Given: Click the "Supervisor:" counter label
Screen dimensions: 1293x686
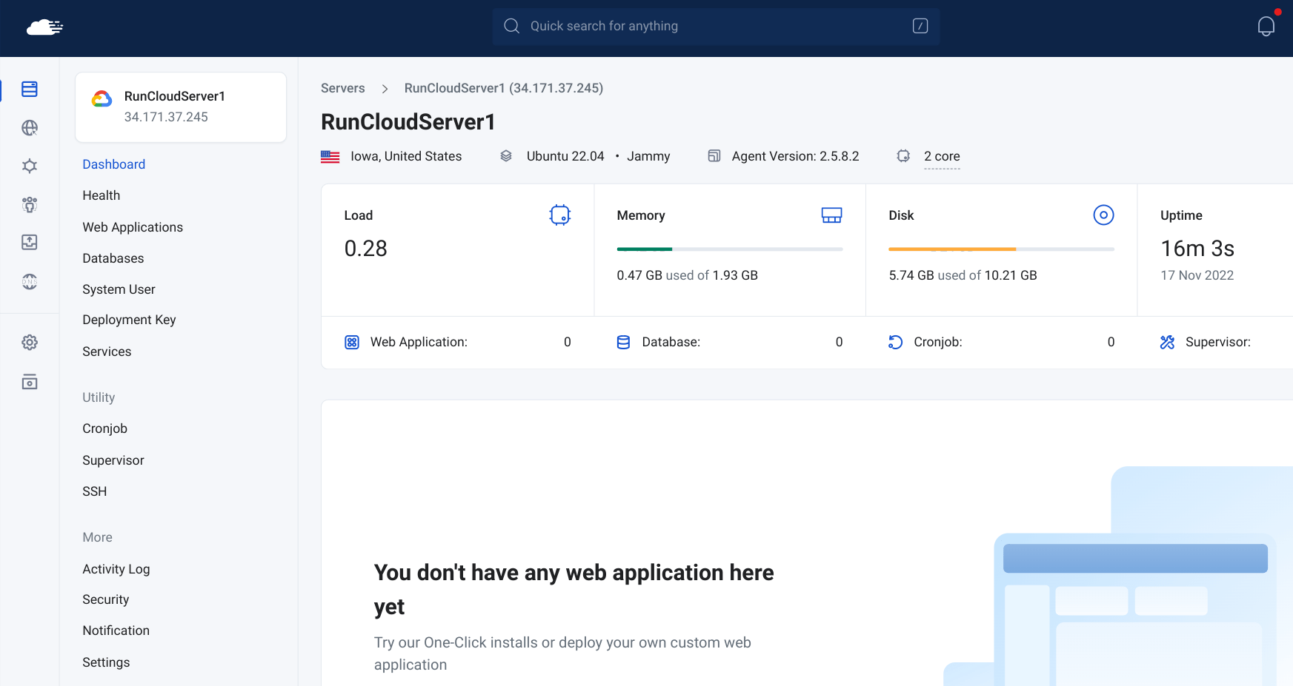Looking at the screenshot, I should pyautogui.click(x=1218, y=342).
